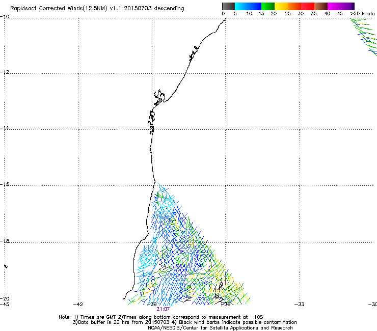
Task: Click the brown 35-40 knots legend swatch
Action: [321, 6]
